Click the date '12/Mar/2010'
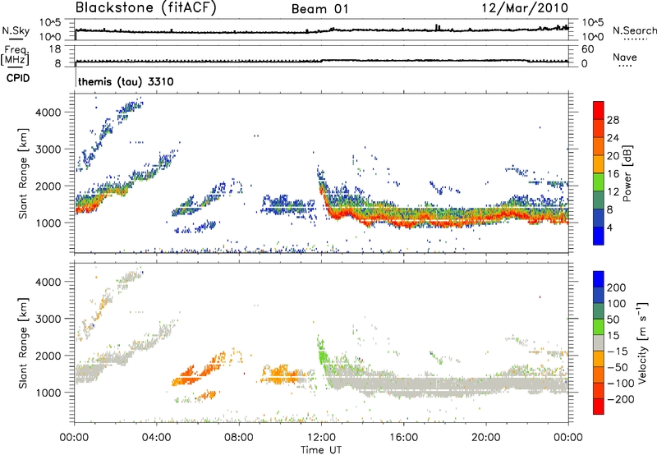Image resolution: width=657 pixels, height=455 pixels. [525, 7]
